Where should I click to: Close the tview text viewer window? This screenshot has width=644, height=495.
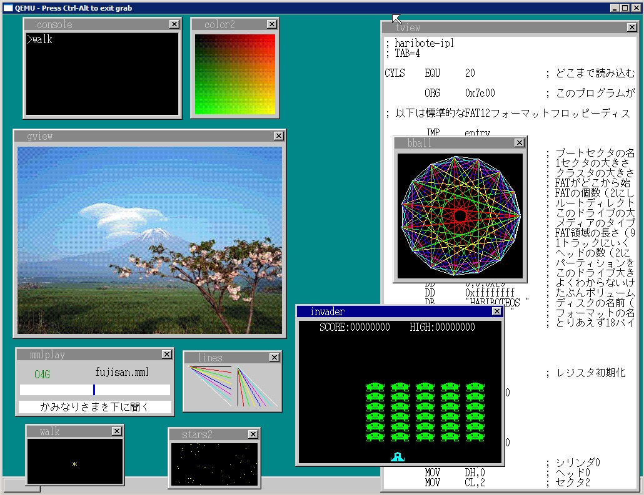coord(632,27)
